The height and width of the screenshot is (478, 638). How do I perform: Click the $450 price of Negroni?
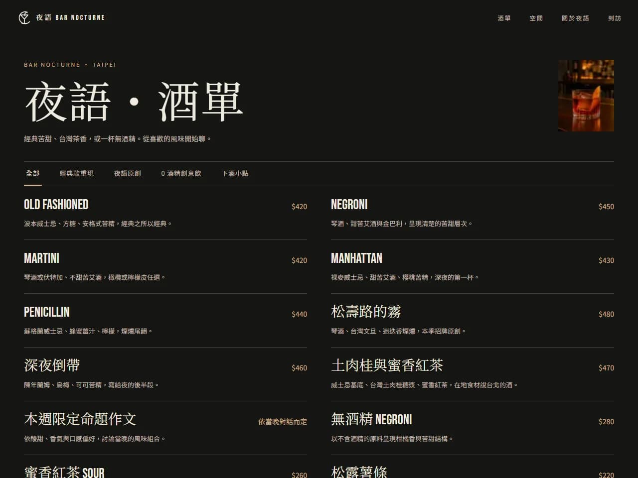pyautogui.click(x=606, y=207)
